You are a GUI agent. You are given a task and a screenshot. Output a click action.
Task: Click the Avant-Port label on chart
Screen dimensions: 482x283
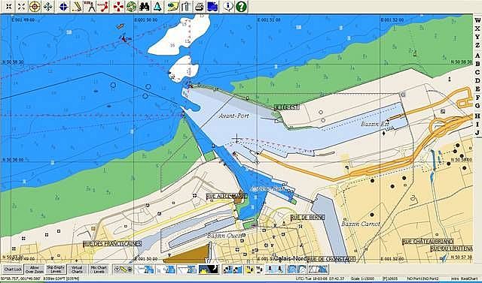coord(234,116)
